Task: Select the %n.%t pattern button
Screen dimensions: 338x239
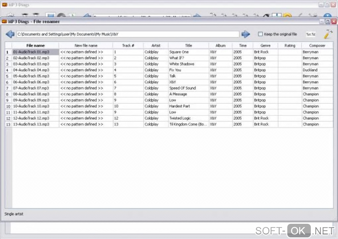Action: 310,34
